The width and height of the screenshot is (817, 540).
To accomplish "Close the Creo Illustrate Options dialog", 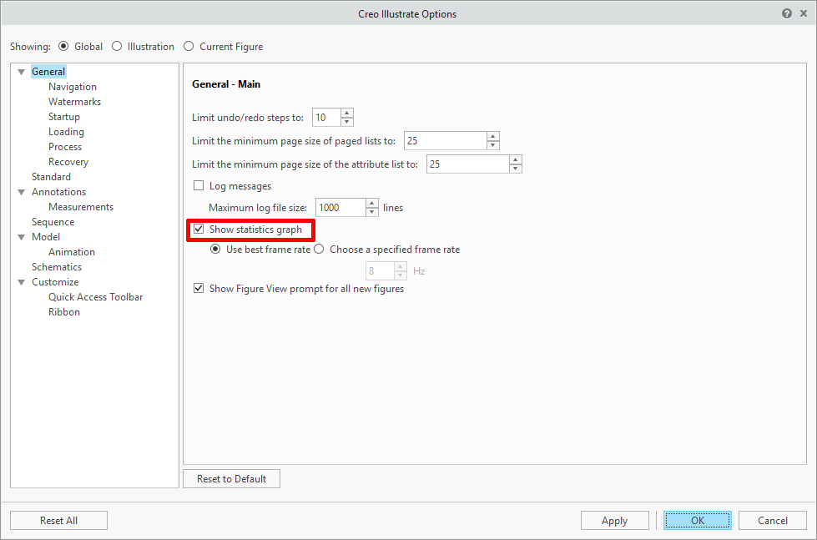I will click(x=804, y=13).
